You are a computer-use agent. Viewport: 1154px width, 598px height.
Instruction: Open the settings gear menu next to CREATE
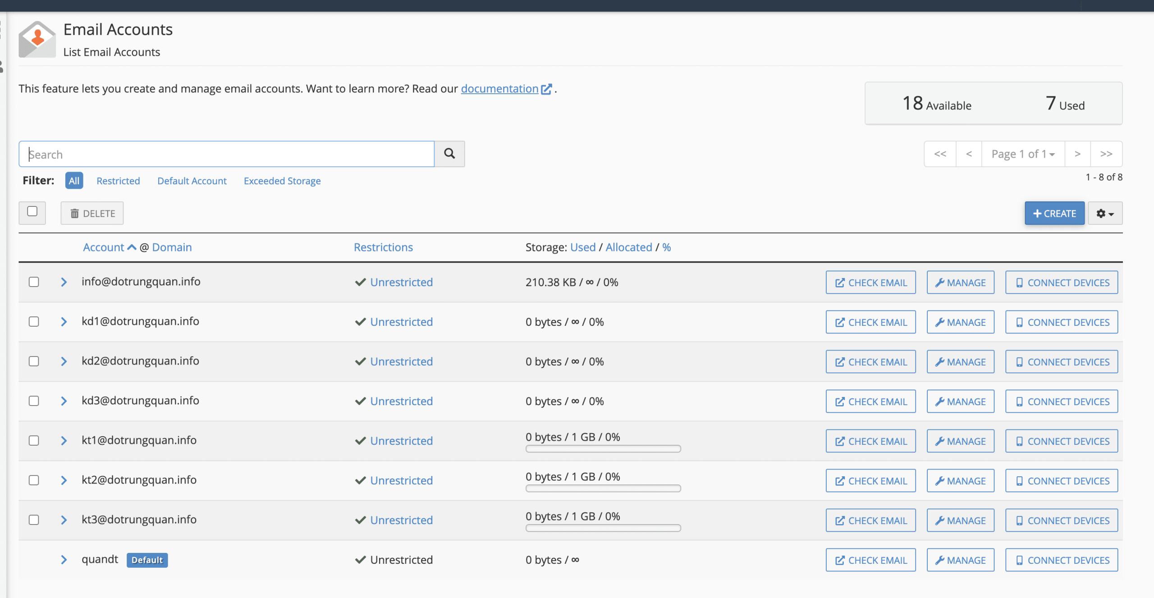(1105, 213)
